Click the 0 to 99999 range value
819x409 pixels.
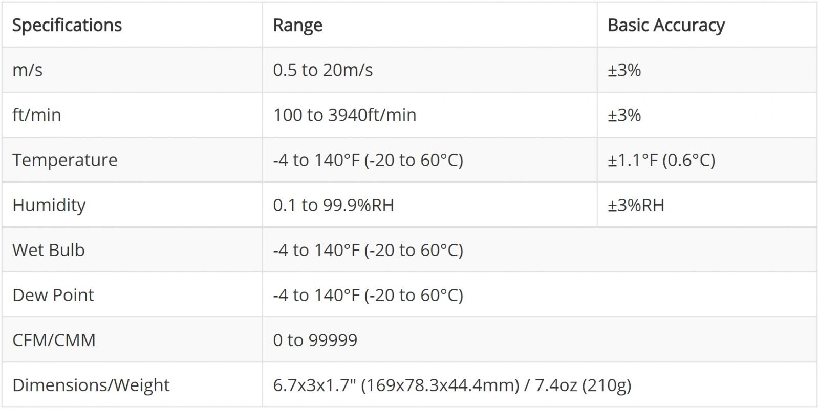pyautogui.click(x=315, y=340)
